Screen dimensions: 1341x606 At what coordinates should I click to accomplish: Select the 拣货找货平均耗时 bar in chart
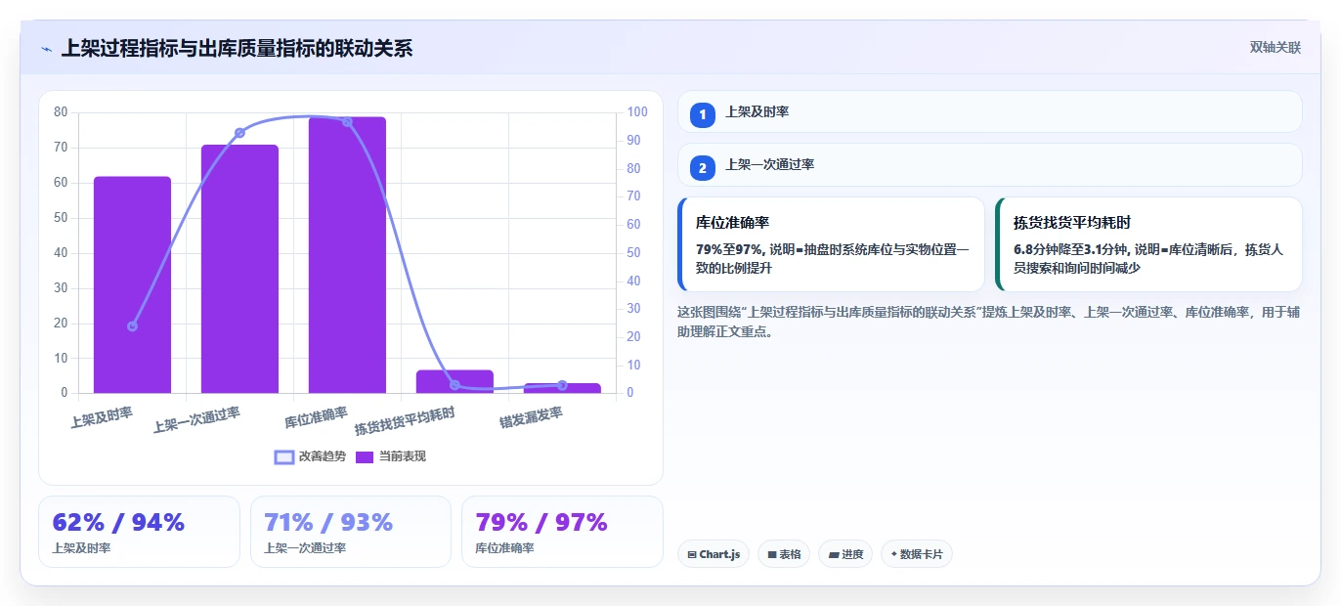[454, 381]
